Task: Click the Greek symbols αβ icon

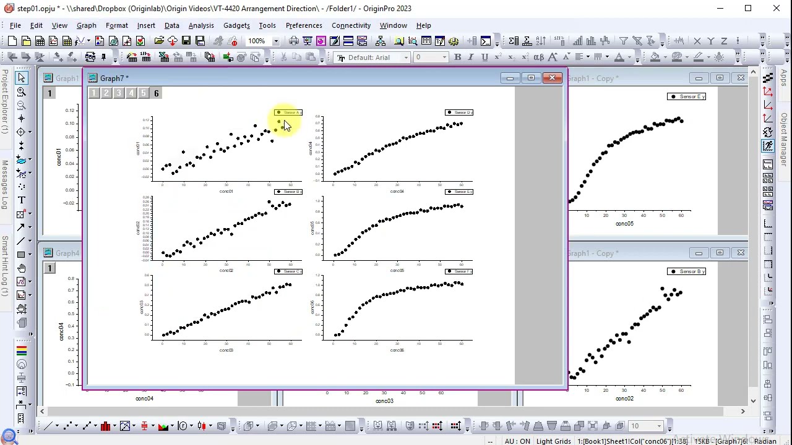Action: [x=539, y=57]
